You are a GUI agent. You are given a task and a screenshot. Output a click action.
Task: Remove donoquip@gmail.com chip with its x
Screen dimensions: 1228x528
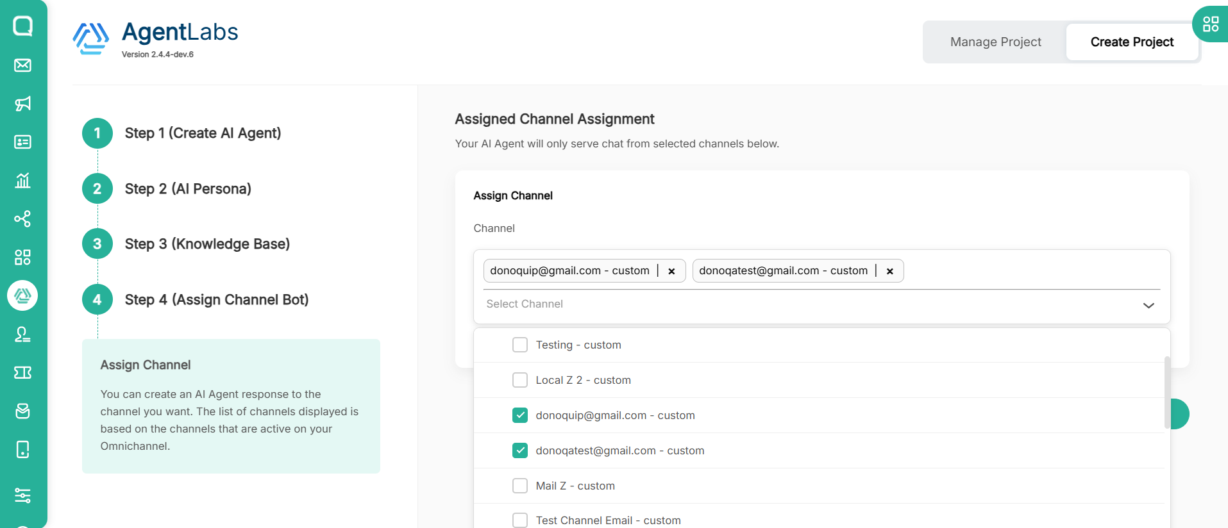pos(671,271)
